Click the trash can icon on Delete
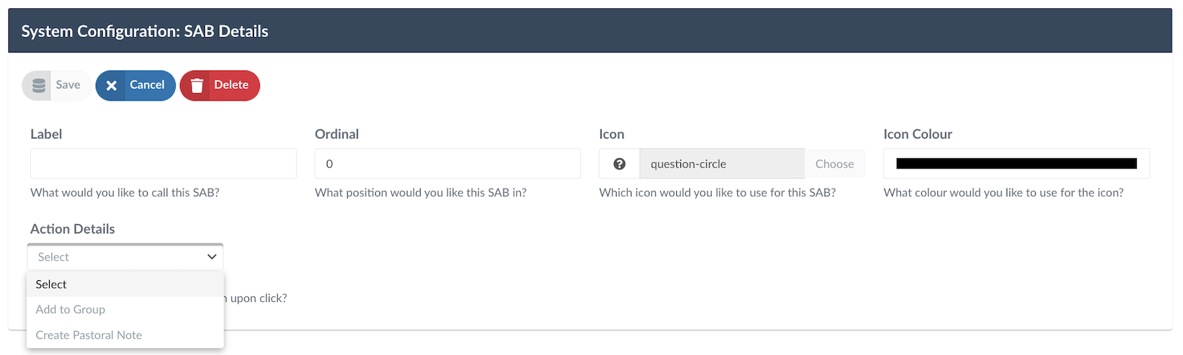 click(197, 85)
